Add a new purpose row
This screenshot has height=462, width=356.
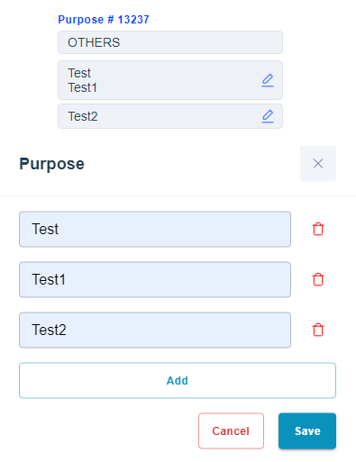coord(178,380)
